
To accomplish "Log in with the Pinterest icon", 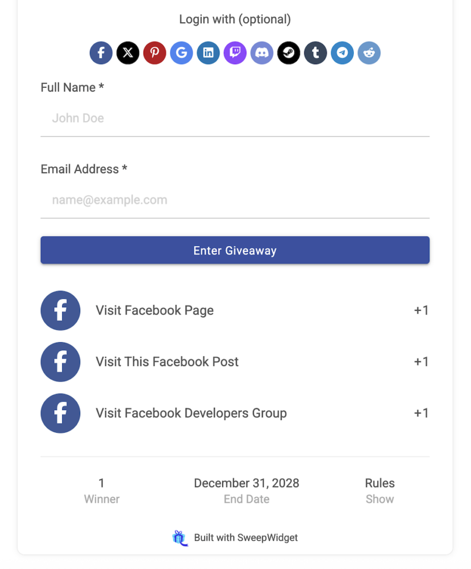I will point(154,53).
